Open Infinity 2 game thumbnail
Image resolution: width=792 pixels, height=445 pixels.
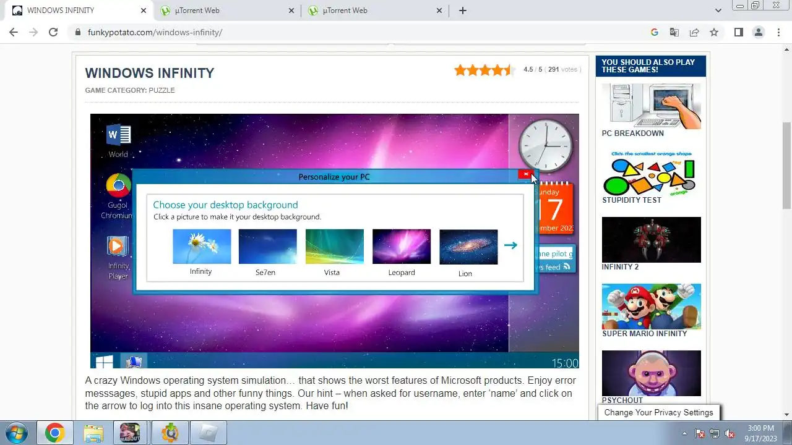pos(651,240)
